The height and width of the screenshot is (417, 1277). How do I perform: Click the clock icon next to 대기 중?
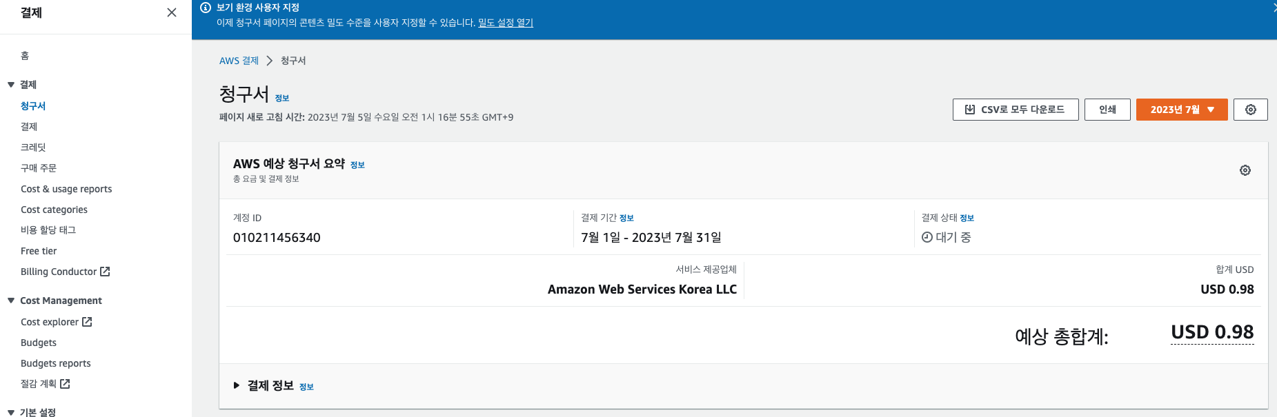pos(927,237)
